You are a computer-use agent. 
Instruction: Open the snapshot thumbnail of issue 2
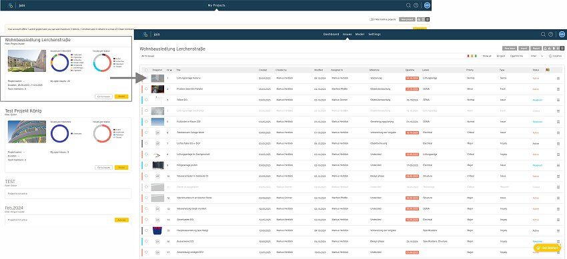[x=157, y=89]
